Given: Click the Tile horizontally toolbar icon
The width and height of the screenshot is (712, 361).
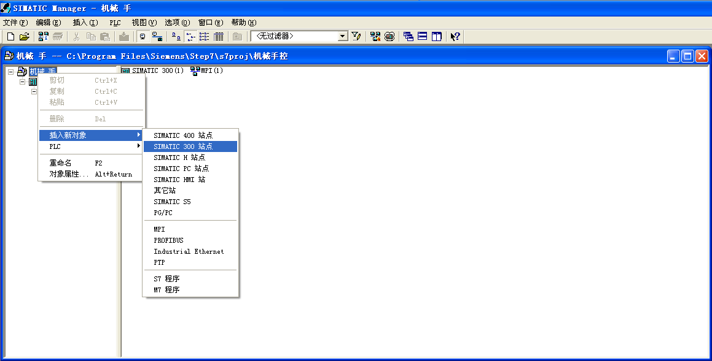Looking at the screenshot, I should 422,37.
